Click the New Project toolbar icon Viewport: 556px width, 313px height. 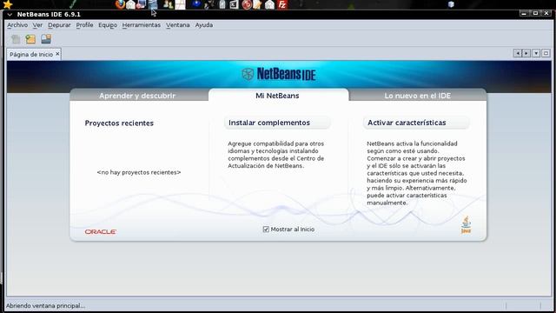click(30, 39)
